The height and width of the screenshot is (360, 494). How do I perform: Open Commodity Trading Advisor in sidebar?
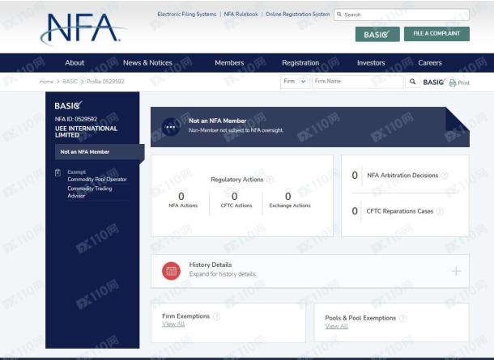[90, 192]
